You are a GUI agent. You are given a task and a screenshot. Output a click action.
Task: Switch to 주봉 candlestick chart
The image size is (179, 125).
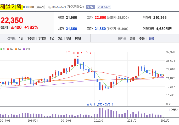pos(142,38)
